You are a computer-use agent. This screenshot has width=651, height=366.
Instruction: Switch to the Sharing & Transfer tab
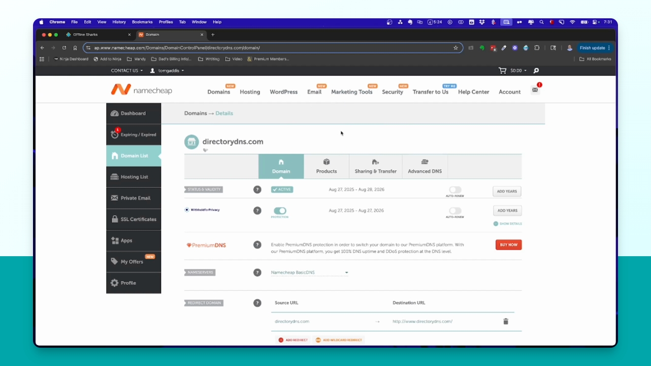coord(376,166)
